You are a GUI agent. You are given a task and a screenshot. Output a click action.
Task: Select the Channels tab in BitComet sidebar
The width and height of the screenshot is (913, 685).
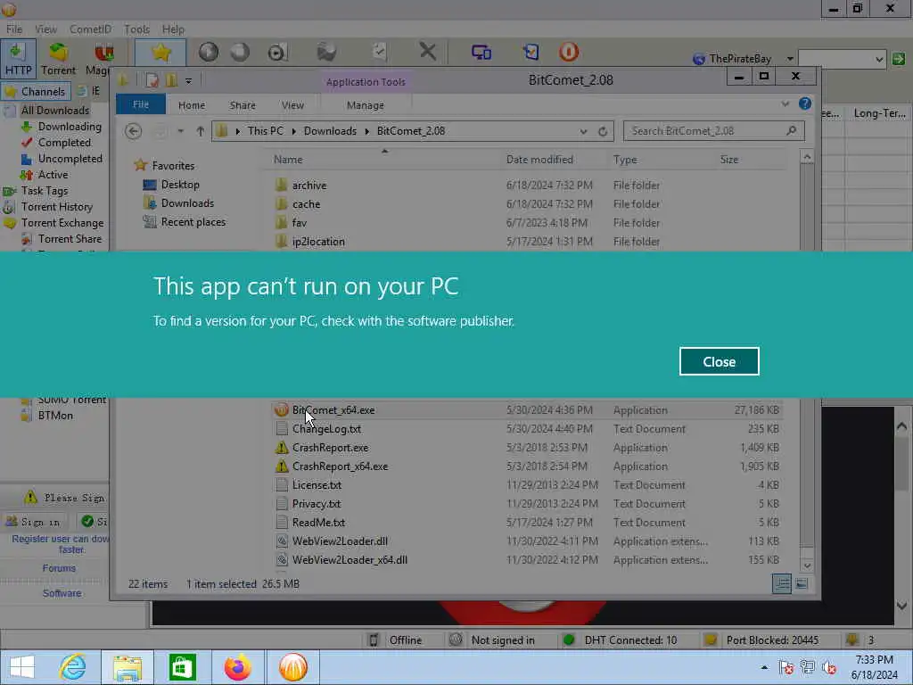pyautogui.click(x=36, y=92)
